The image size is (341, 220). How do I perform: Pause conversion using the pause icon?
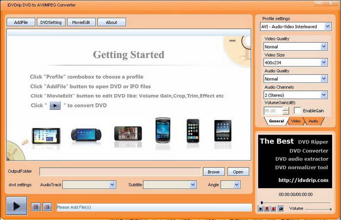click(36, 207)
